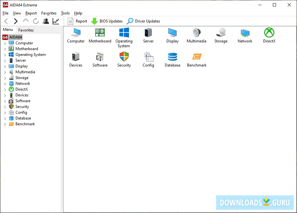
Task: Open the Motherboard icon in main panel
Action: tap(100, 33)
